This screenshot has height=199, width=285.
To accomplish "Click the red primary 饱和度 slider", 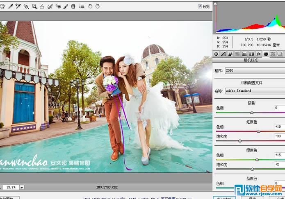I will [x=240, y=141].
